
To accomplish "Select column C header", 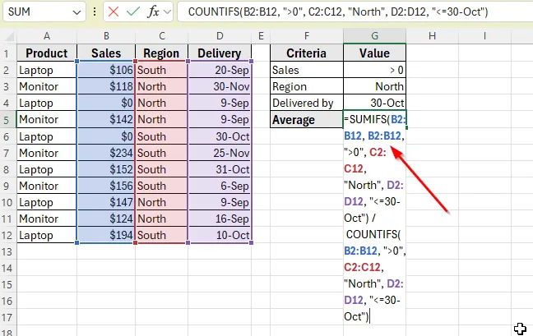I will point(162,35).
